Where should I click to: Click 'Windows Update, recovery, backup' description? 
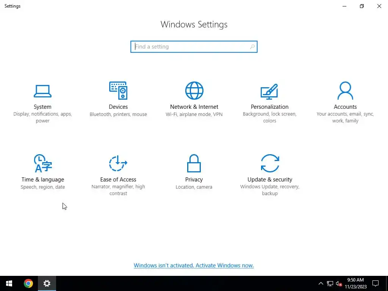(270, 190)
